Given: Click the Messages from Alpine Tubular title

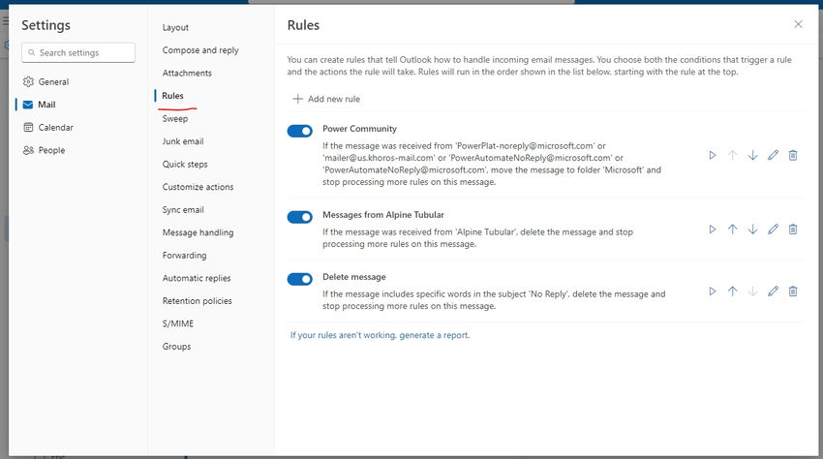Looking at the screenshot, I should coord(383,215).
